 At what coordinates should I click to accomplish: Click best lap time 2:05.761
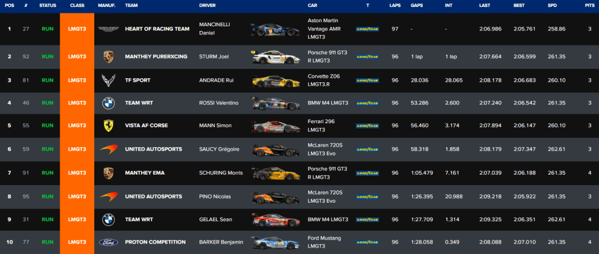pyautogui.click(x=525, y=29)
